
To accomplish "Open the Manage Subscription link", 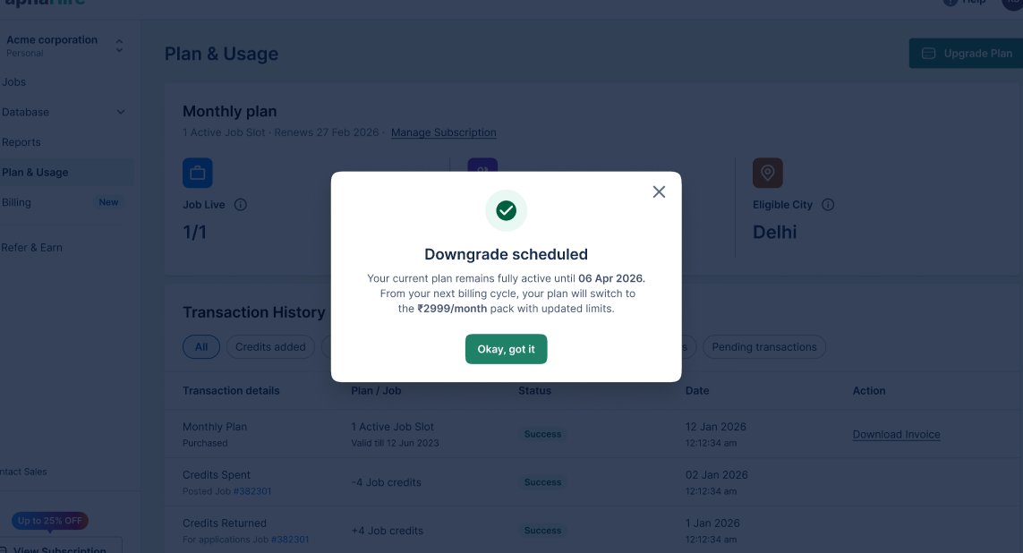I will tap(444, 132).
